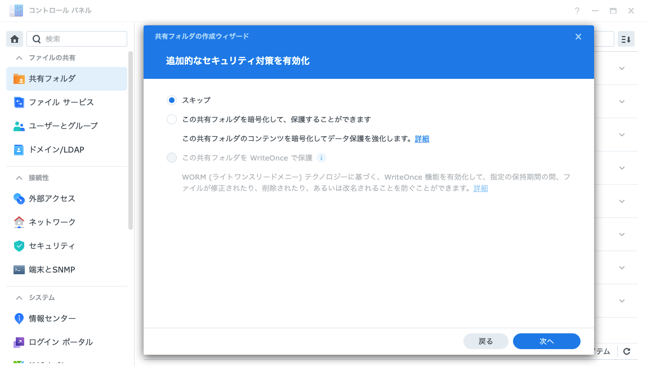Click the WriteOnce info tooltip icon
Screen dimensions: 647x366
coord(322,158)
